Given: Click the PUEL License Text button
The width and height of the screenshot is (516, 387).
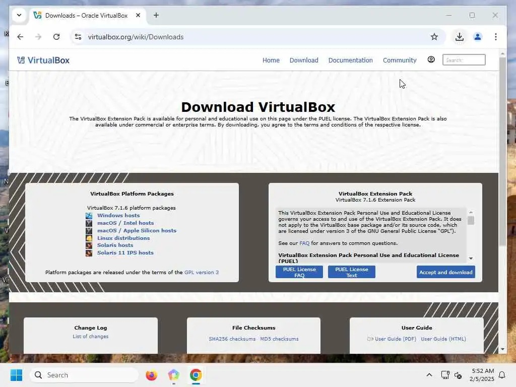Looking at the screenshot, I should (351, 272).
